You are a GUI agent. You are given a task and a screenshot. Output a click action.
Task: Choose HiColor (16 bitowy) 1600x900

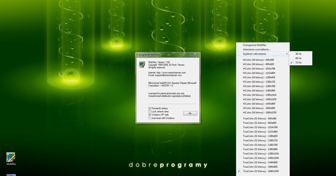263,108
